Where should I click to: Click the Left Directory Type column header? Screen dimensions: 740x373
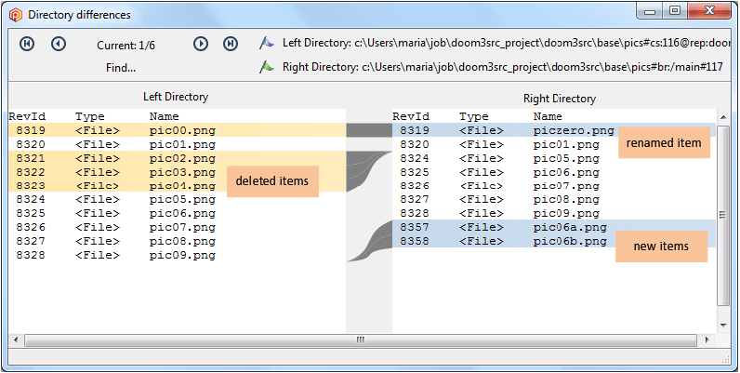pos(89,116)
